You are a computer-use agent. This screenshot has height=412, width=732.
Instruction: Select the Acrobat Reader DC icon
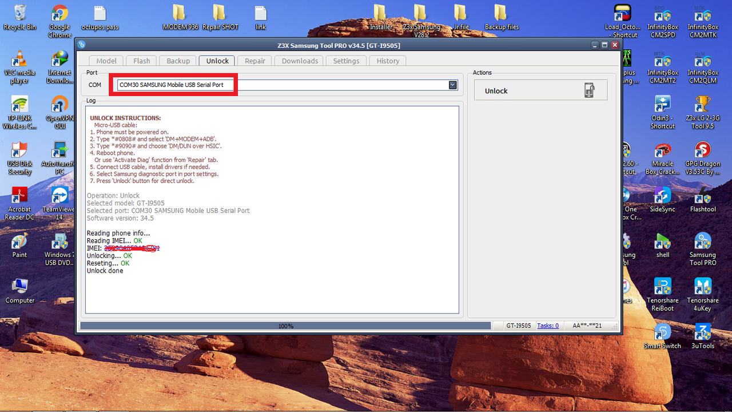[19, 204]
